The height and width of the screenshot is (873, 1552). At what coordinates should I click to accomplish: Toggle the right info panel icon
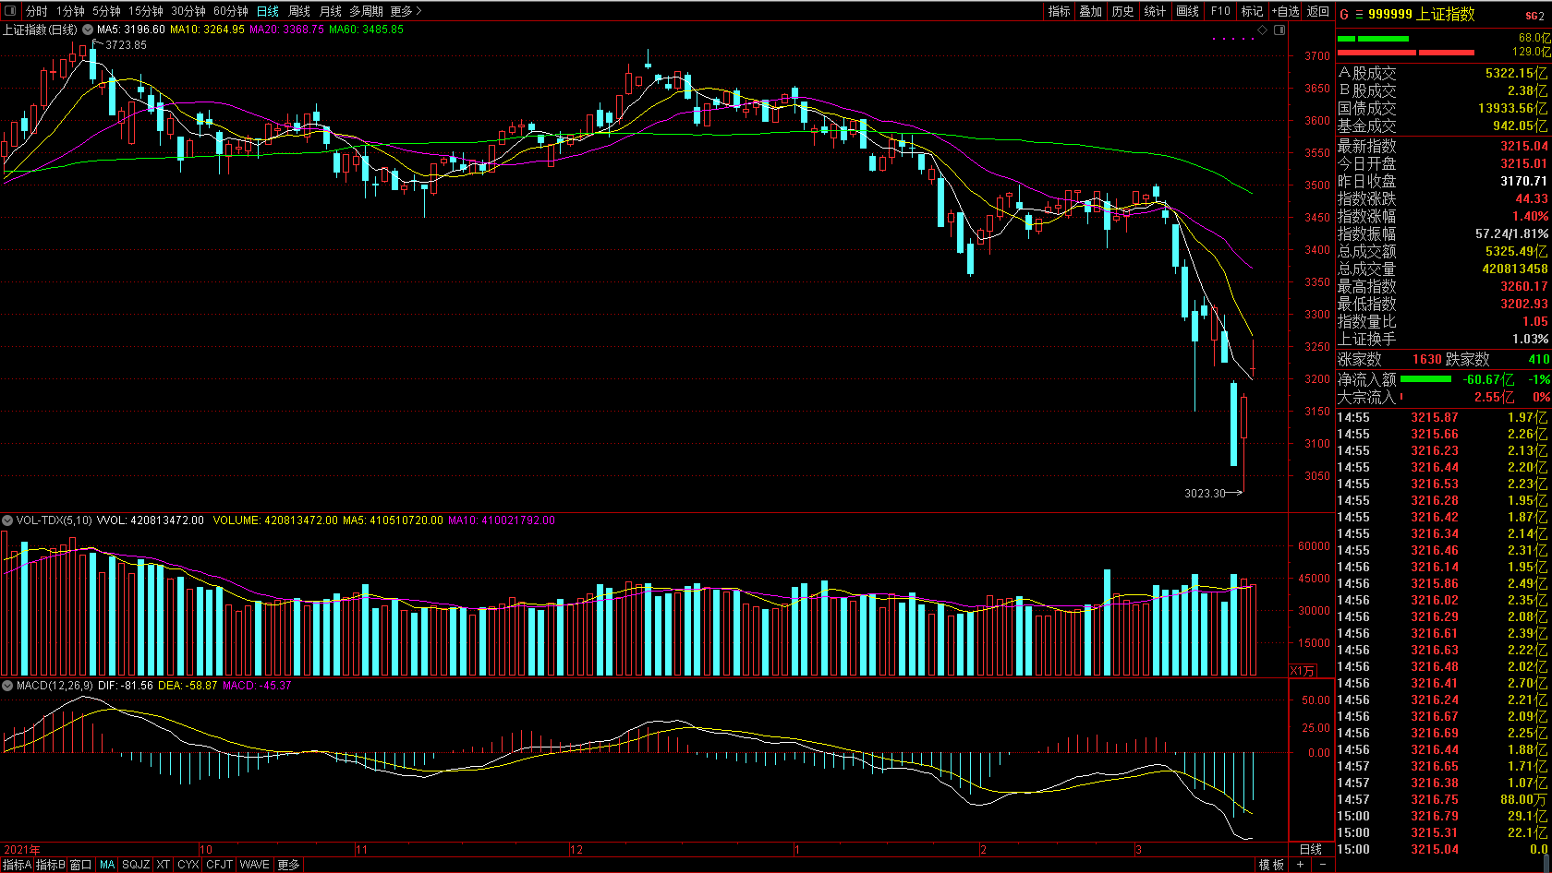tap(1279, 30)
